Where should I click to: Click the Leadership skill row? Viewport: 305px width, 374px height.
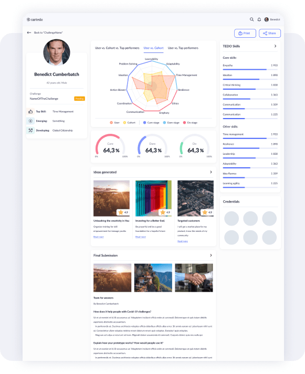click(x=250, y=155)
